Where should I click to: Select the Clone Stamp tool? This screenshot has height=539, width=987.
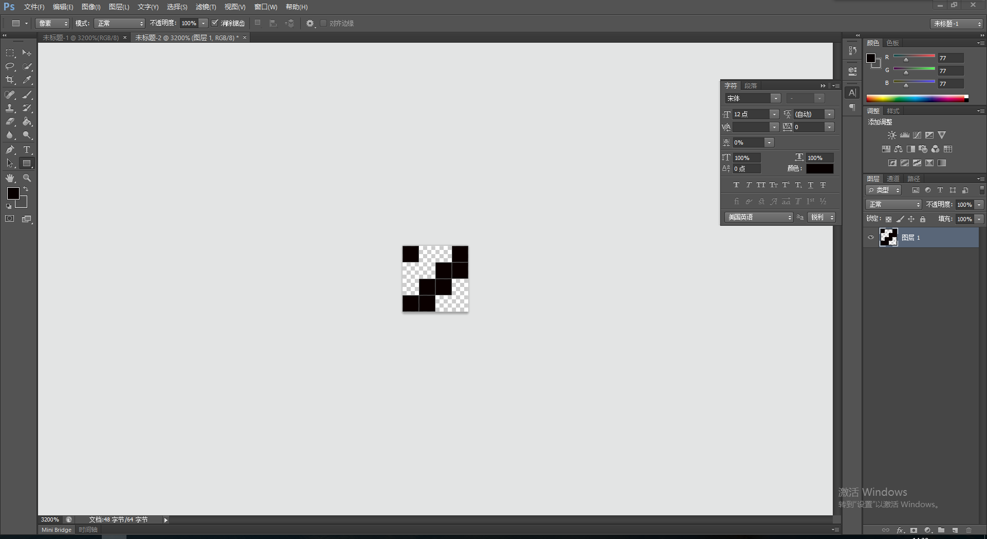[x=10, y=108]
